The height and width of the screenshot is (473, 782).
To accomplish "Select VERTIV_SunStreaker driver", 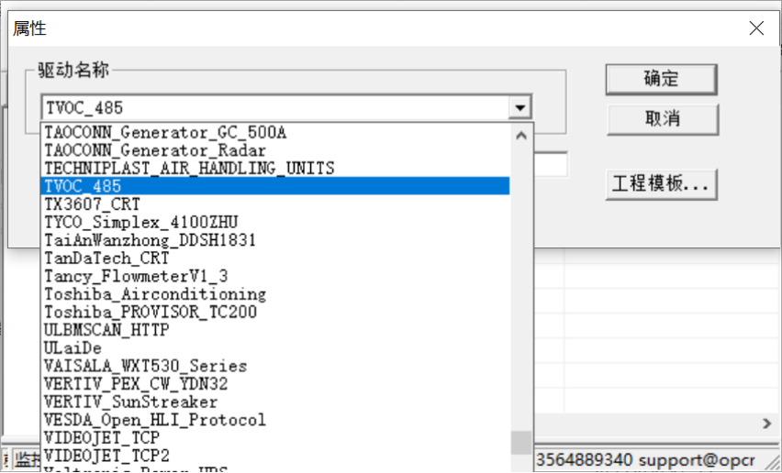I will 275,401.
